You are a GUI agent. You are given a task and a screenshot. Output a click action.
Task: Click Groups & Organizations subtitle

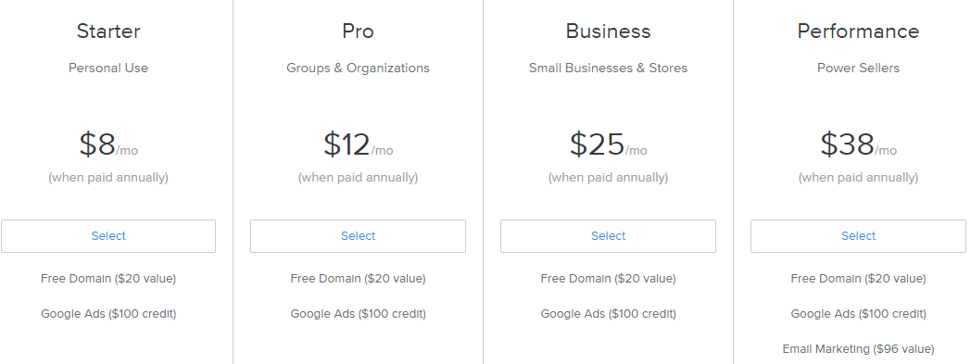click(x=358, y=69)
